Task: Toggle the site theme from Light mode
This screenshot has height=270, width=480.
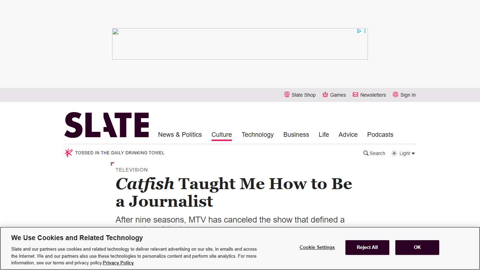Action: [x=403, y=153]
